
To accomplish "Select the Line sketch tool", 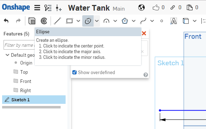I will tap(57, 21).
